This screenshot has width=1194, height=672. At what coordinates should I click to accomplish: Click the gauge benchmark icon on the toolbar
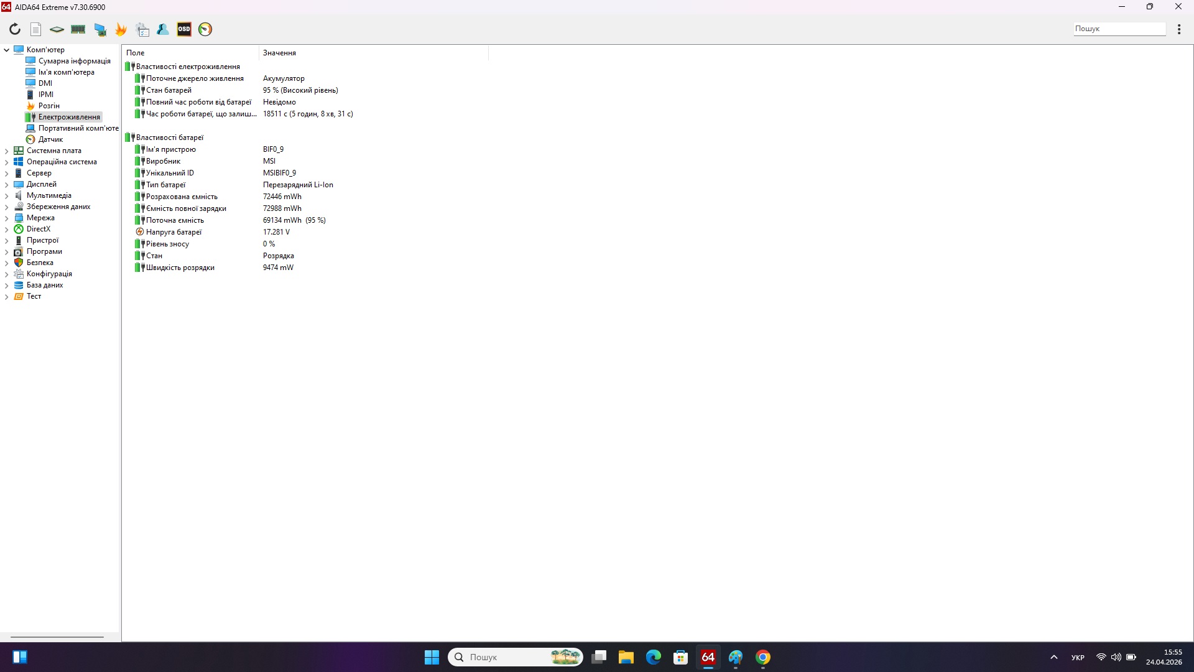pos(205,29)
